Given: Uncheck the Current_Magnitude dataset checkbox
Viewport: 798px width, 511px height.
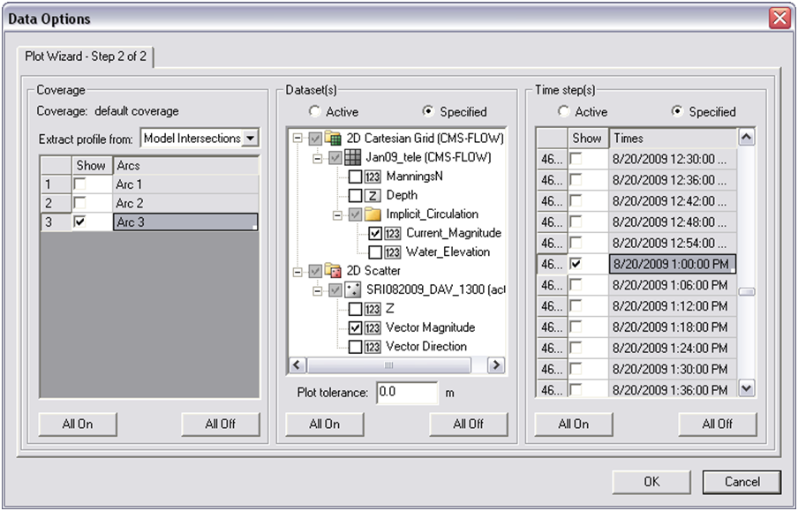Looking at the screenshot, I should [x=375, y=234].
